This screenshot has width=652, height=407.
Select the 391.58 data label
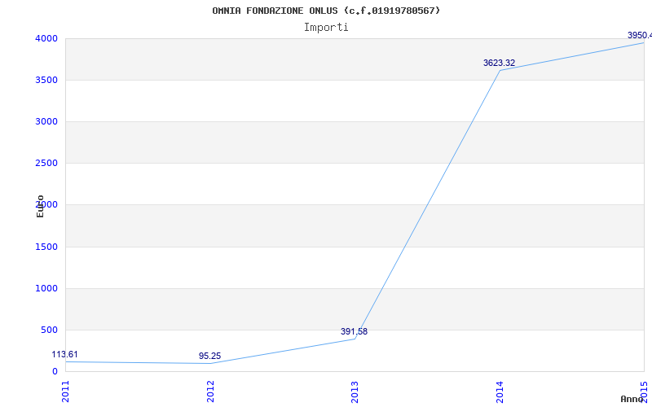click(354, 331)
